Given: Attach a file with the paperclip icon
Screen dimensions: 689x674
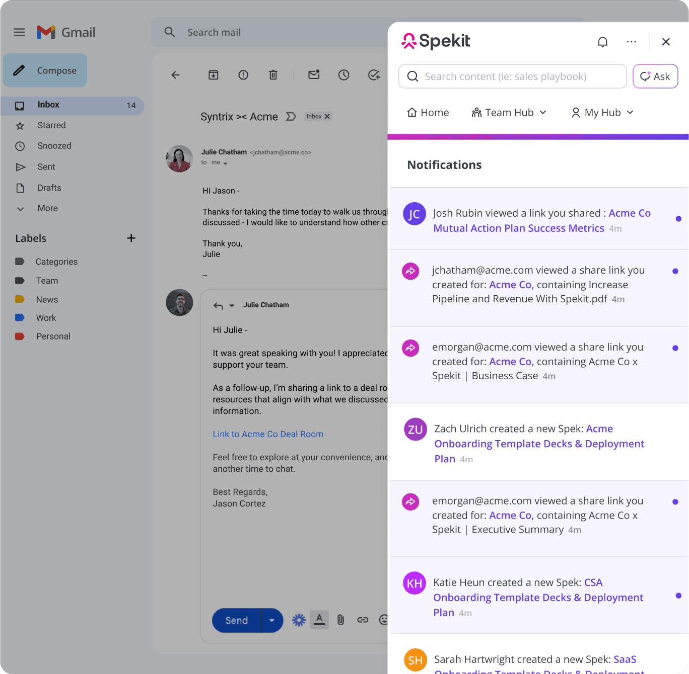Looking at the screenshot, I should (341, 620).
